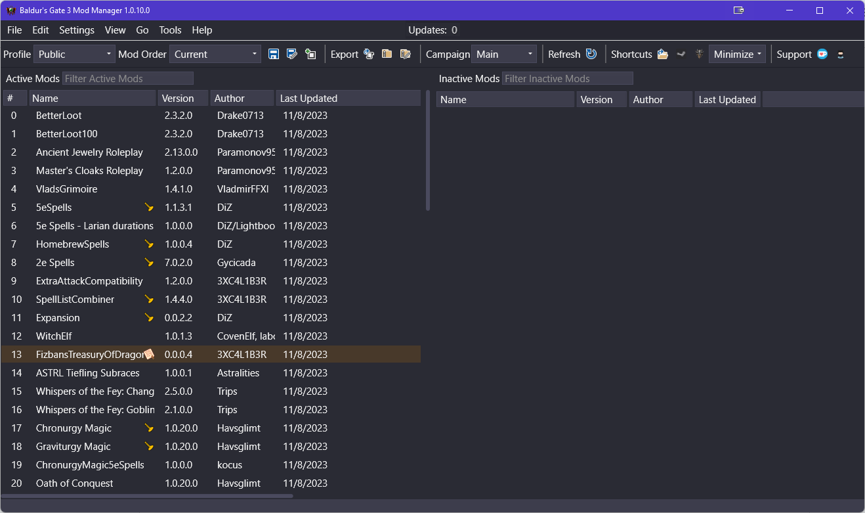Click the yellow tool icon beside HomebrewSpells
Screen dimensions: 865x513
(149, 244)
